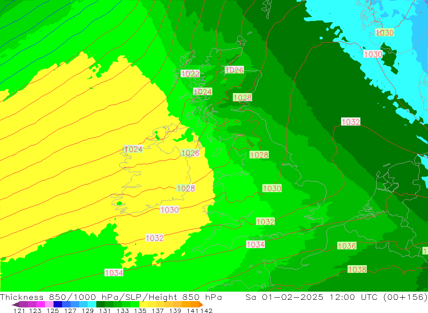The width and height of the screenshot is (428, 313).
Task: Click the legend value 129
Action: point(88,310)
